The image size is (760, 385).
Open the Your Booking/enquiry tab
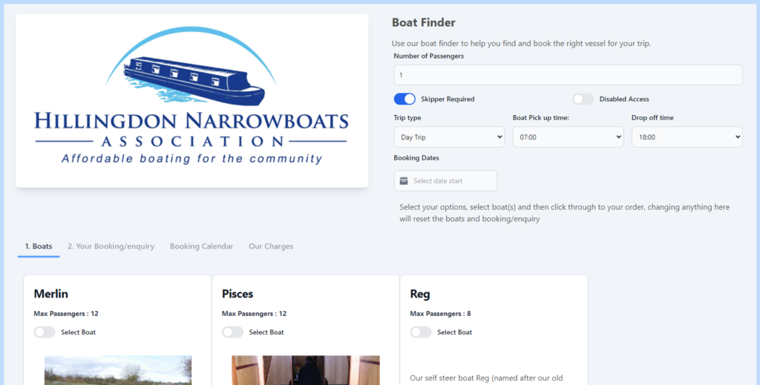(x=111, y=246)
